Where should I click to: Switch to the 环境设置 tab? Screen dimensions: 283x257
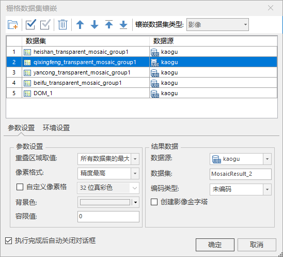(56, 128)
